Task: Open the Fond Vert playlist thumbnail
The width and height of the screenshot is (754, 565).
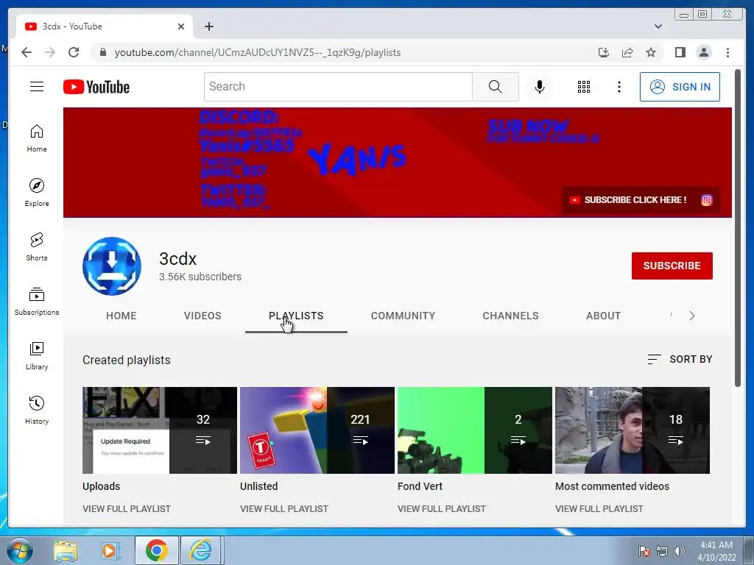Action: [475, 430]
